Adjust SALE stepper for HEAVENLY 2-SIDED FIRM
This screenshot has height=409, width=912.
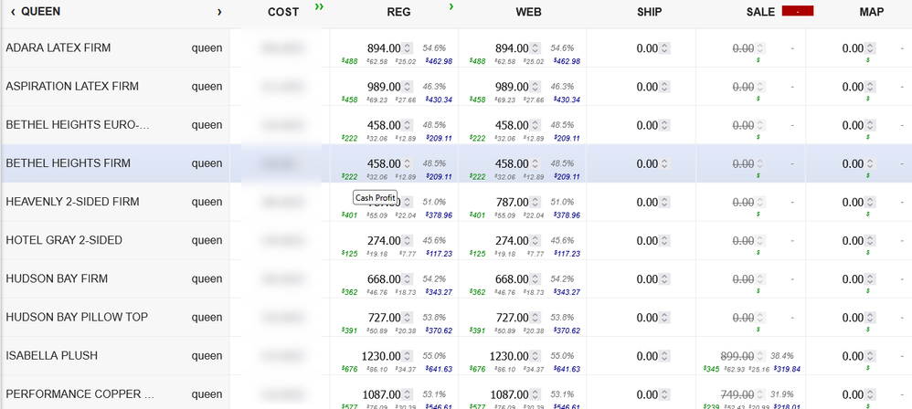click(x=759, y=202)
